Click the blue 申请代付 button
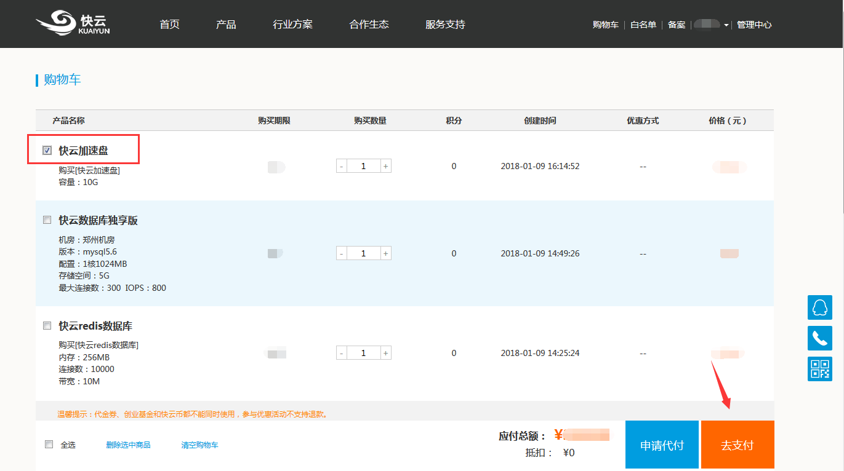 pos(662,445)
